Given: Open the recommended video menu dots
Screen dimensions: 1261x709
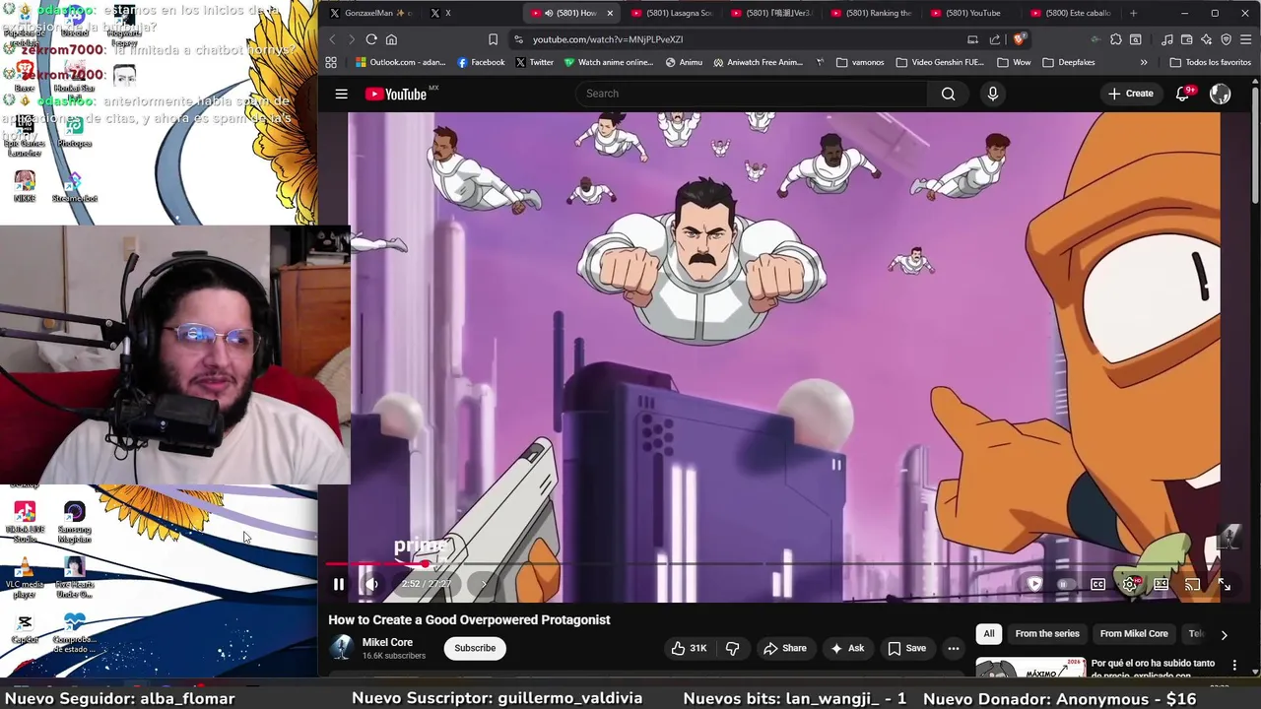Looking at the screenshot, I should pos(1234,666).
